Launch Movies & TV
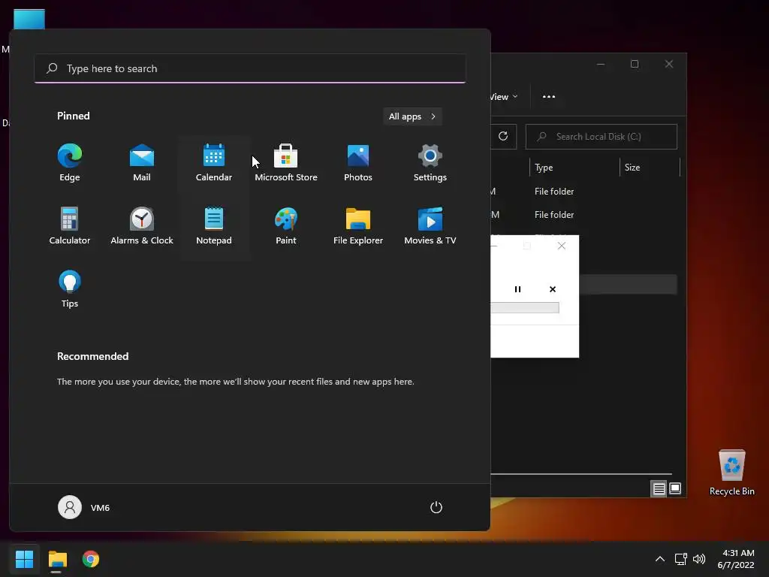 pyautogui.click(x=430, y=225)
